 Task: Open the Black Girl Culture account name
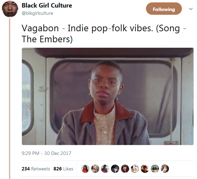(x=47, y=5)
